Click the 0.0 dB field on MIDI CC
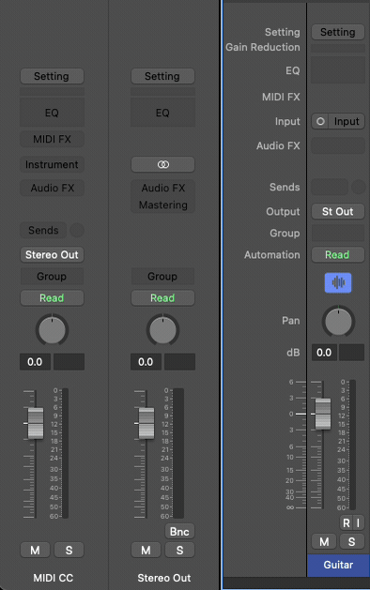The width and height of the screenshot is (370, 590). (35, 362)
